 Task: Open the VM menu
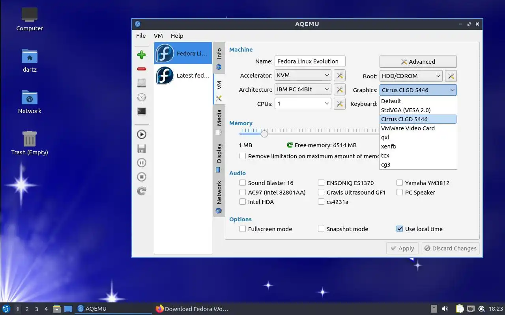(x=158, y=36)
